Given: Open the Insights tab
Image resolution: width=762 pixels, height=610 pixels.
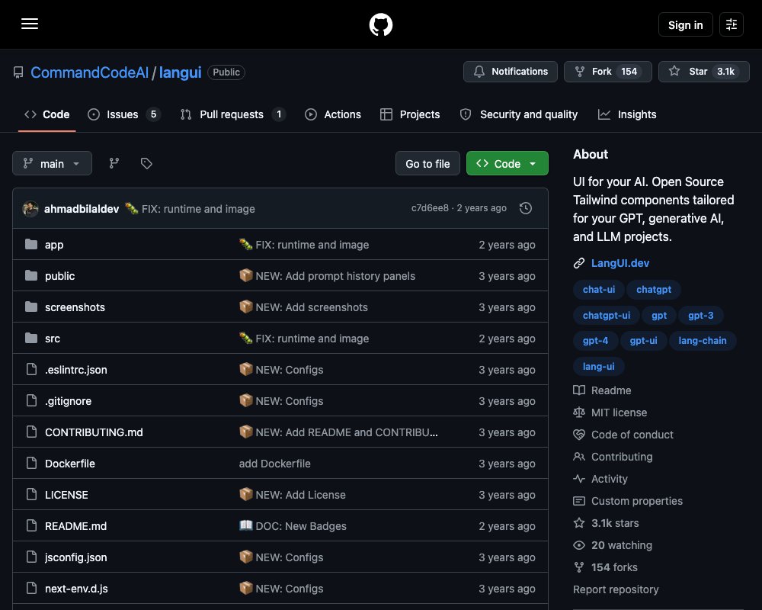Looking at the screenshot, I should [627, 114].
